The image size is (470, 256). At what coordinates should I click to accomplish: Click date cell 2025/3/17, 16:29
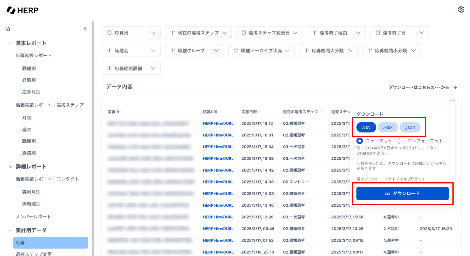click(436, 229)
